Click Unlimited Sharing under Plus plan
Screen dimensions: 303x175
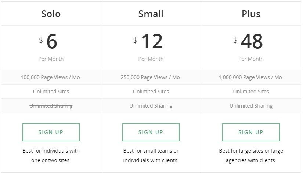pos(251,106)
